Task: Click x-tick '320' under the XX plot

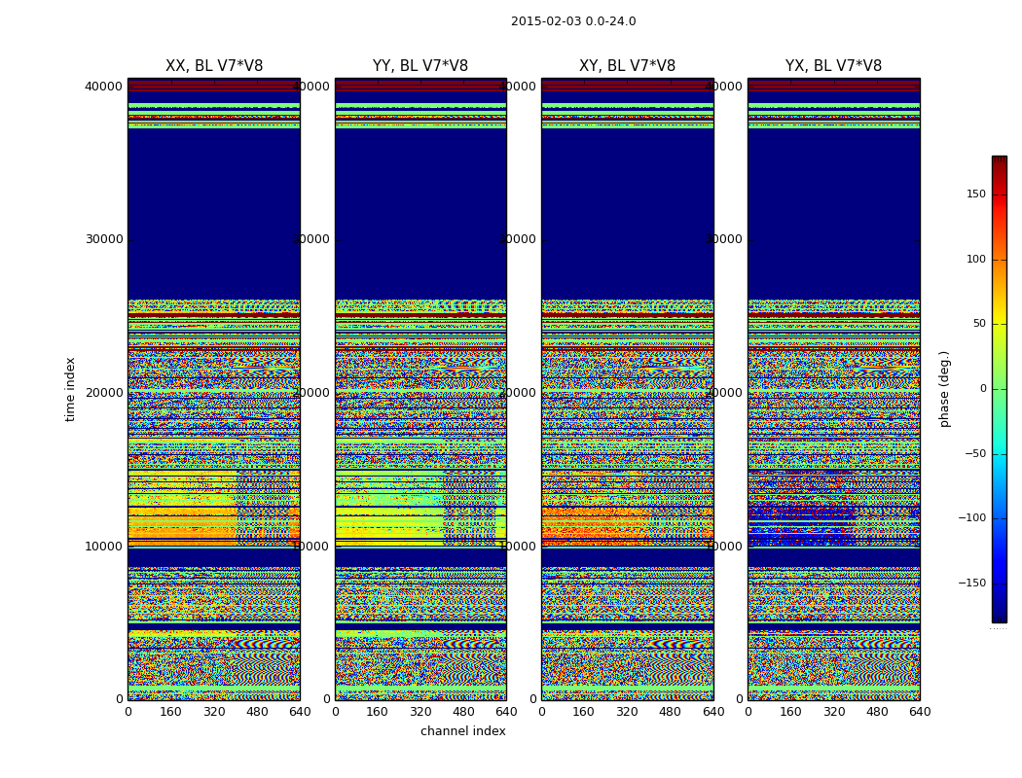Action: 214,712
